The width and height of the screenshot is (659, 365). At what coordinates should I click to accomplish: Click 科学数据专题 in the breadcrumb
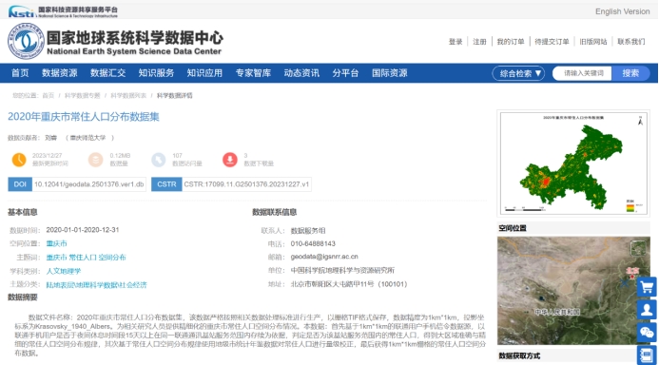pos(83,96)
